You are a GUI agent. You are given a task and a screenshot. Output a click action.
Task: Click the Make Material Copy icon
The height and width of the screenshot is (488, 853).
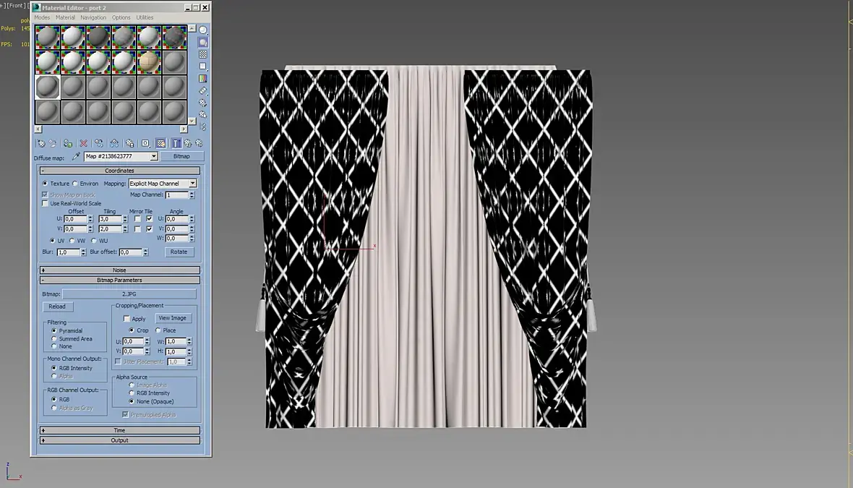tap(98, 143)
